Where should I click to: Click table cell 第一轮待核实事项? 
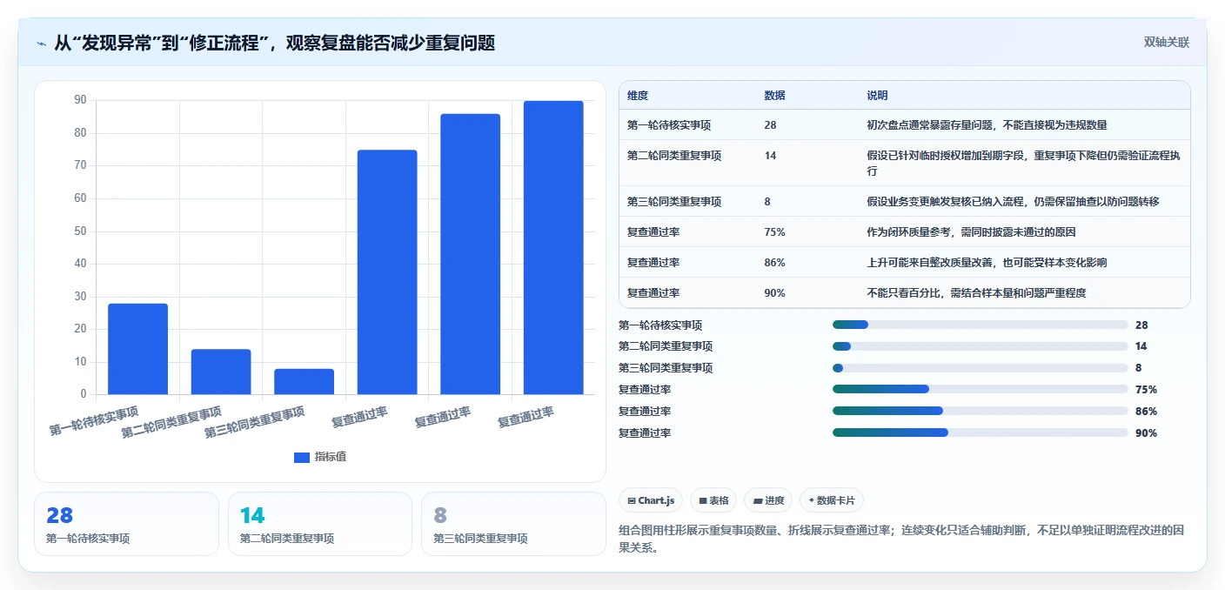click(669, 124)
